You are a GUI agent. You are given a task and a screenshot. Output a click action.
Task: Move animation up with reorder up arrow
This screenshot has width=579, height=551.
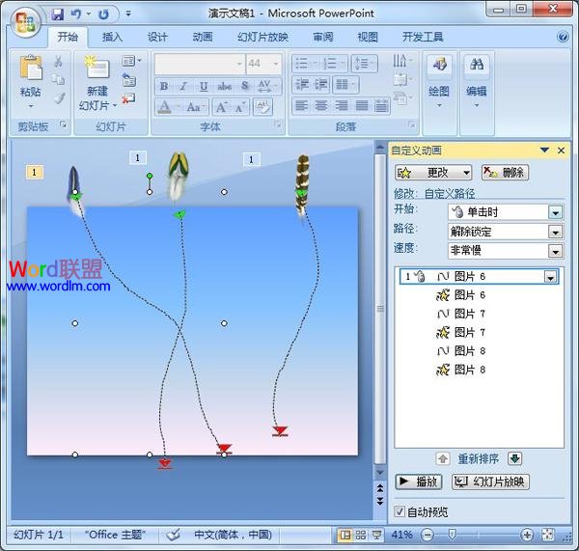[443, 458]
